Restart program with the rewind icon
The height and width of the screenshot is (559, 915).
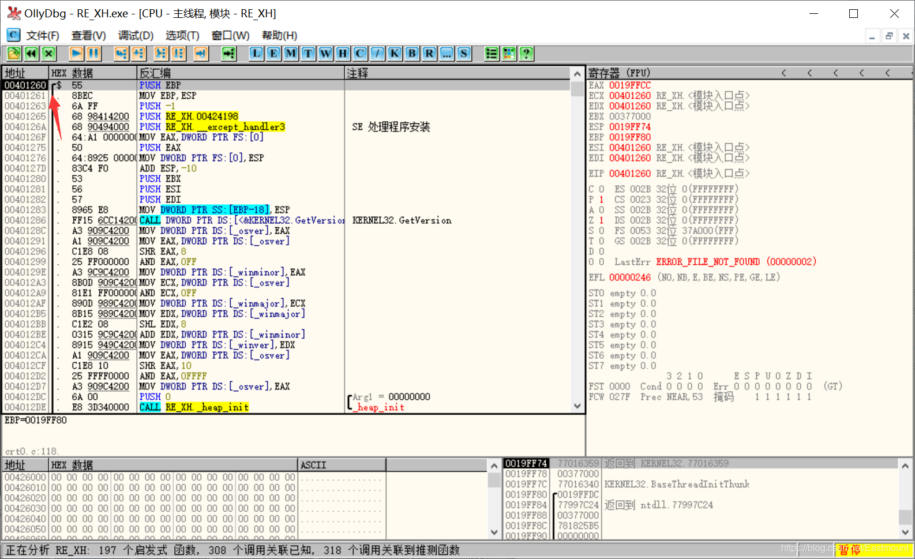[x=31, y=54]
